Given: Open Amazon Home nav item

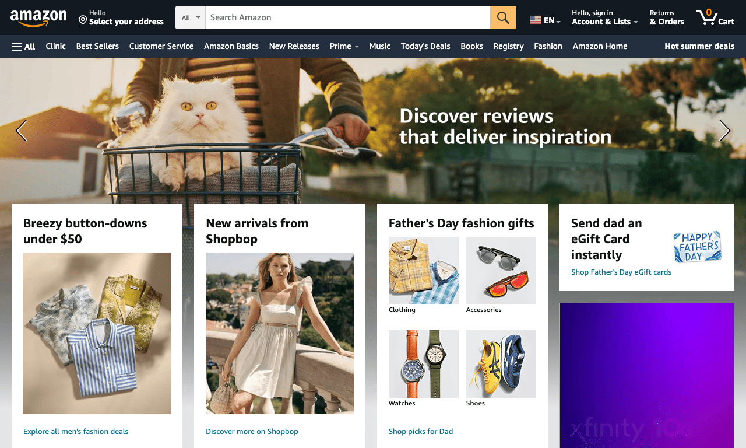Looking at the screenshot, I should pos(600,46).
